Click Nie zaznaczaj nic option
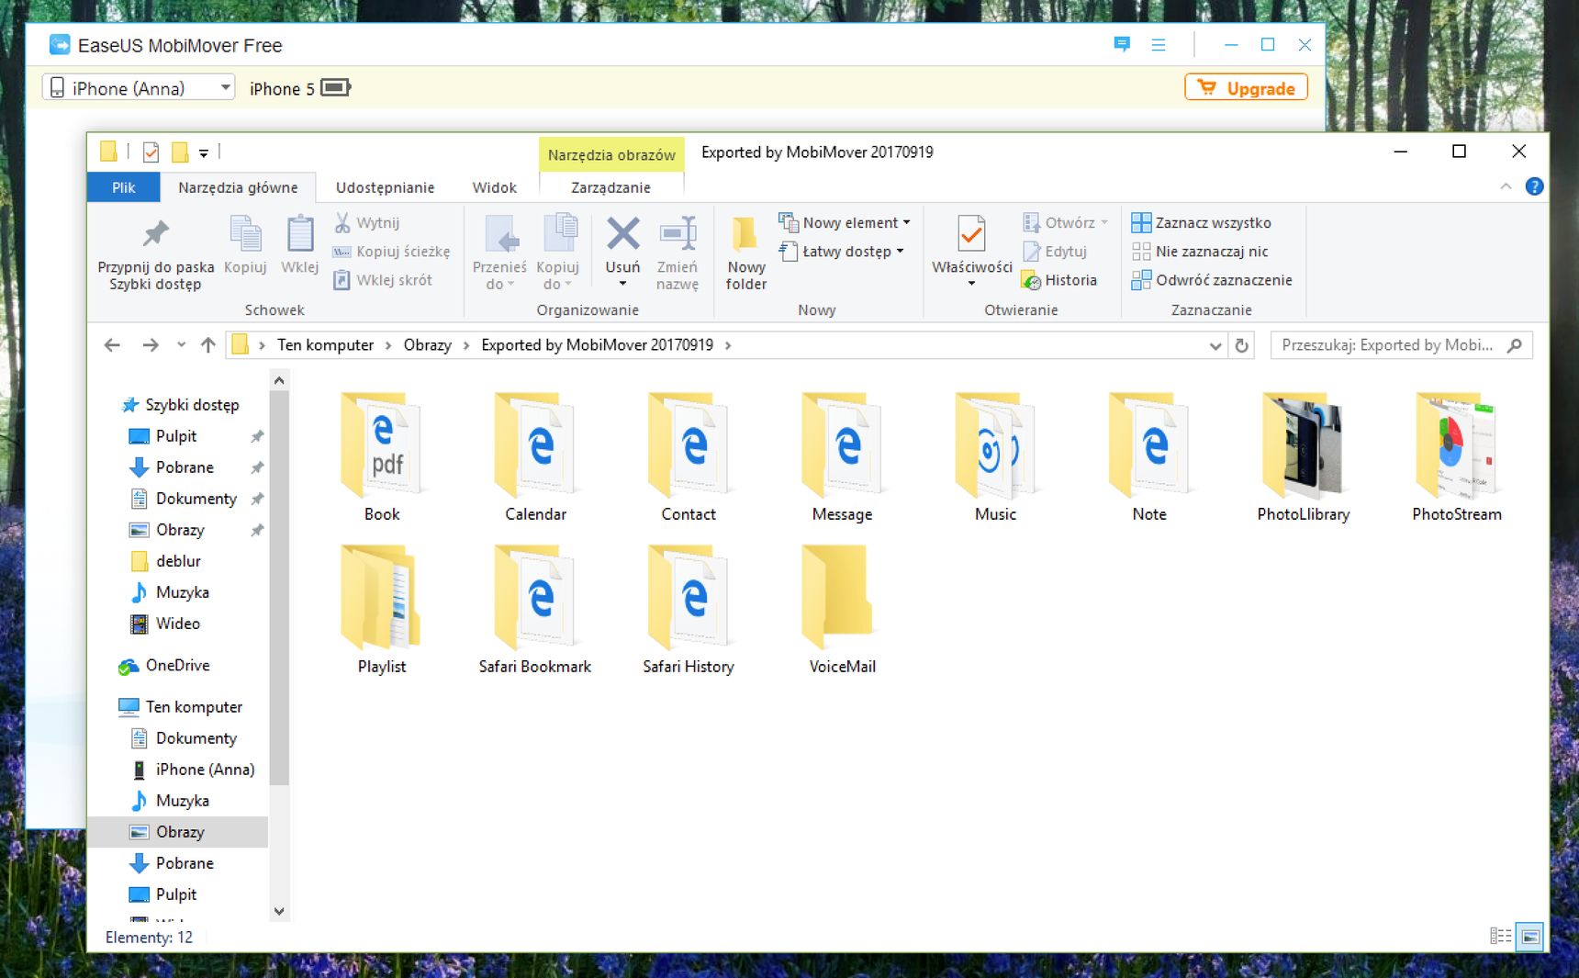The width and height of the screenshot is (1579, 978). [1200, 251]
